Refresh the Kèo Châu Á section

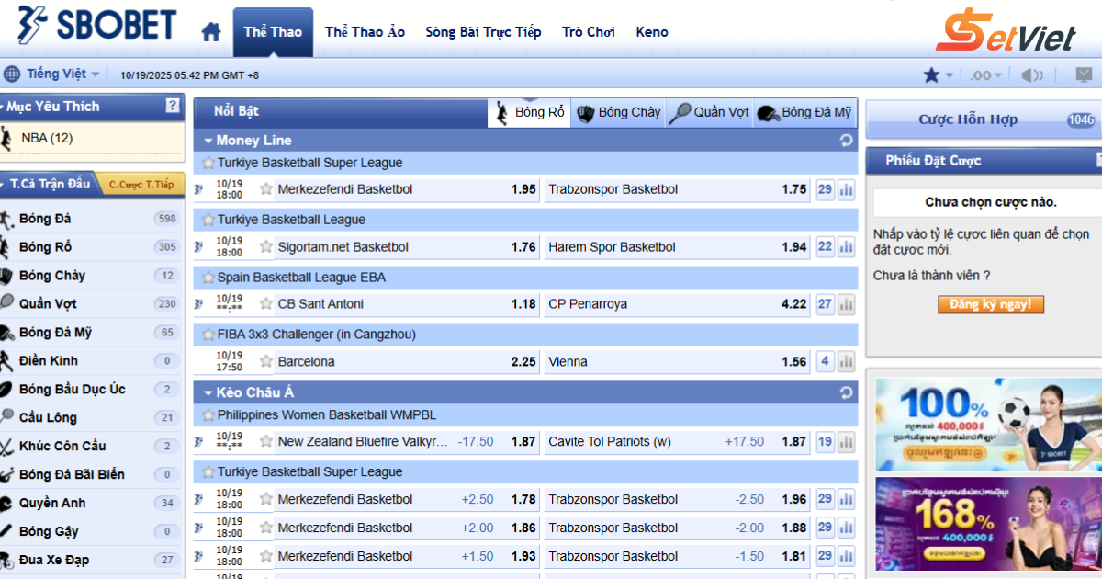coord(846,393)
